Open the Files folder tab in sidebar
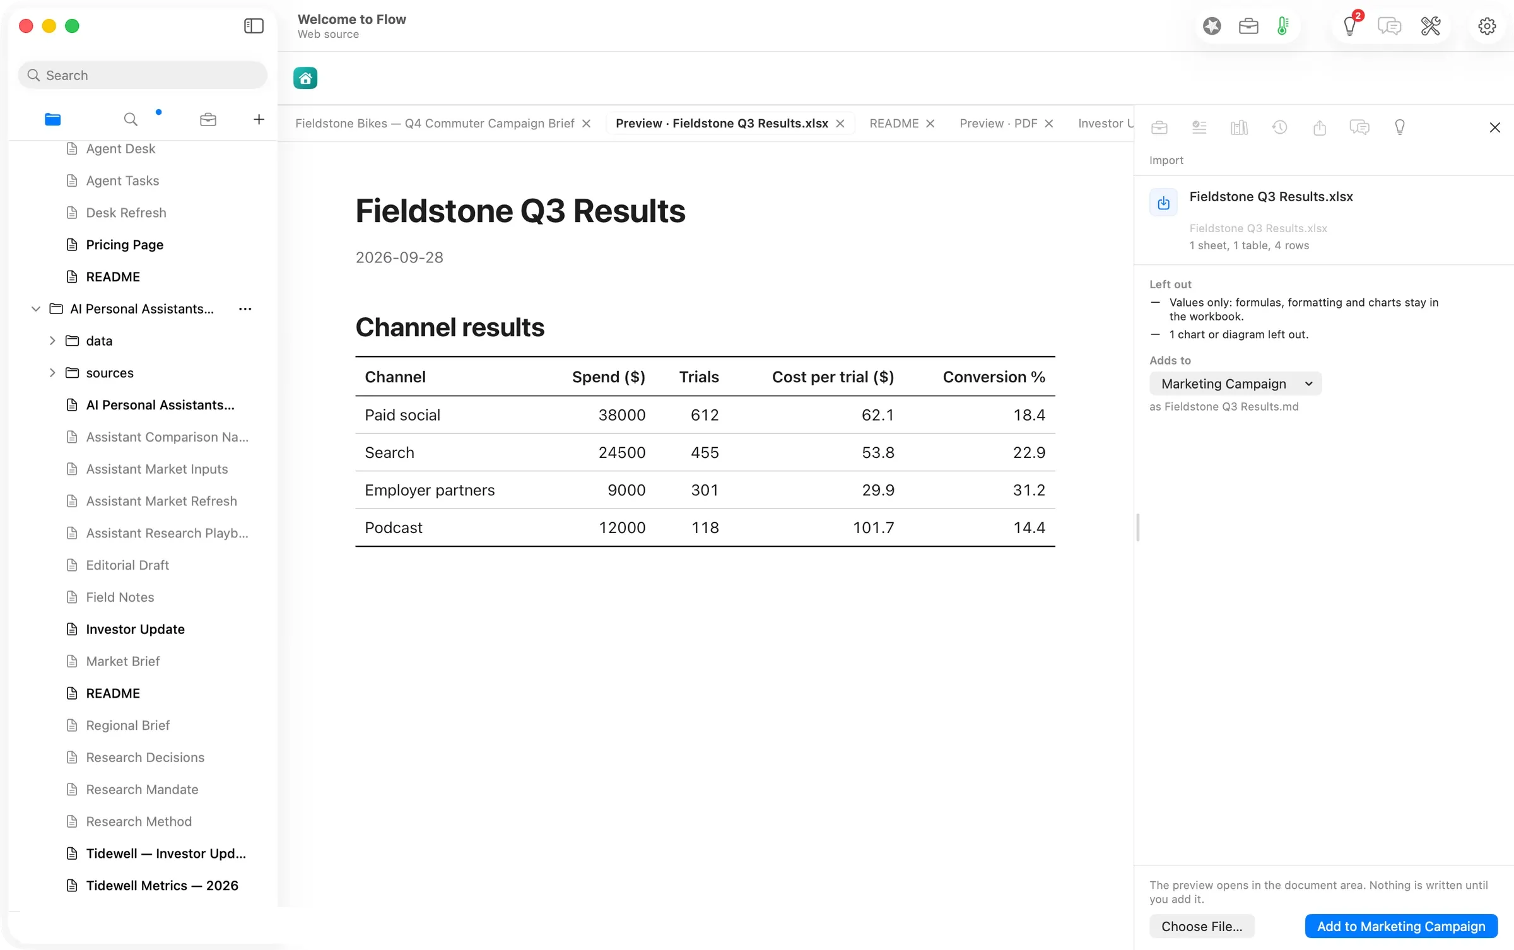This screenshot has width=1514, height=950. [x=53, y=119]
